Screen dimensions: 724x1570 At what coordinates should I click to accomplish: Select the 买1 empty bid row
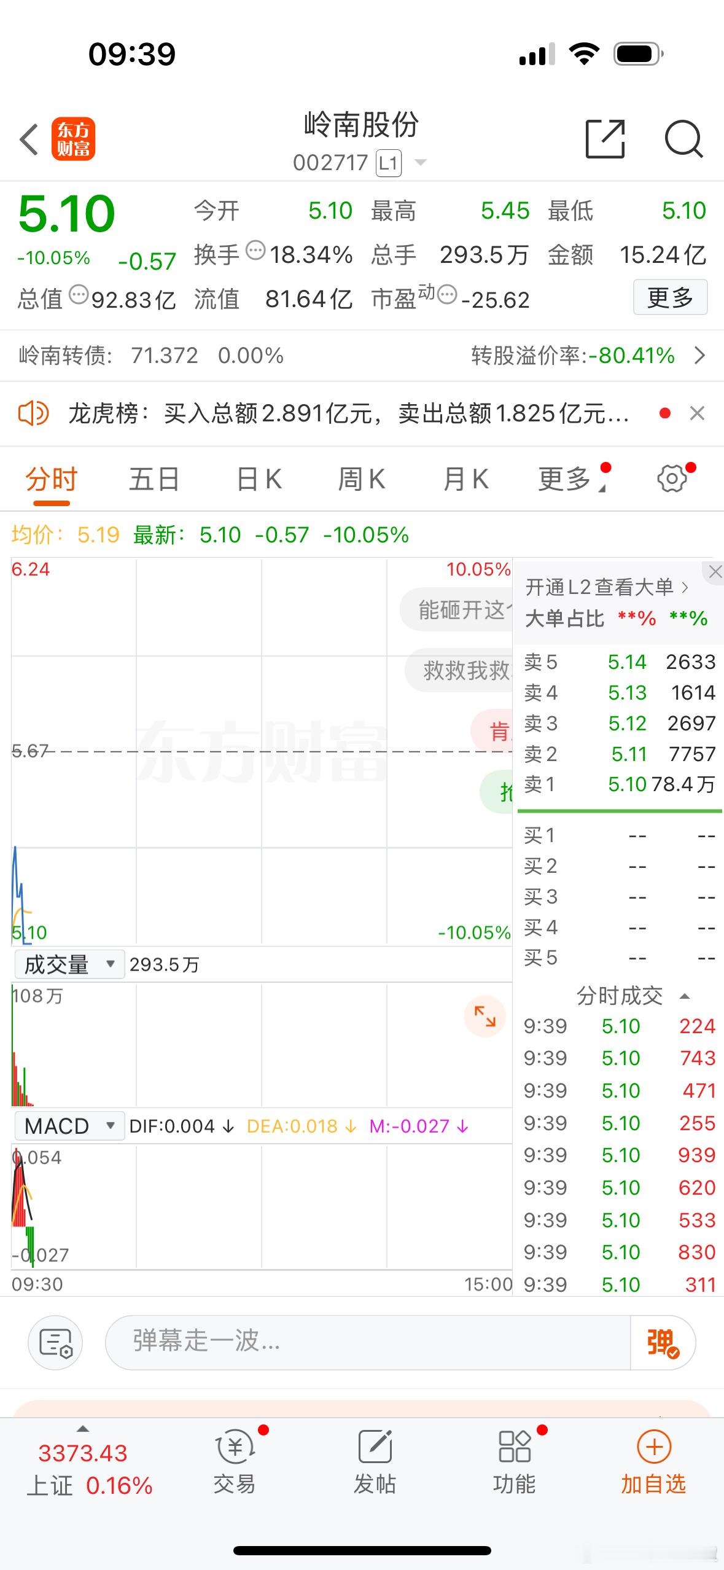coord(620,835)
